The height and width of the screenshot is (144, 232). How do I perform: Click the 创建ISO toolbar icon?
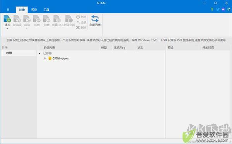click(x=57, y=19)
